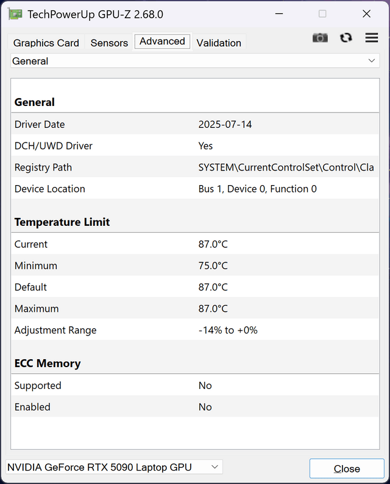Click the ECC Memory section header
The height and width of the screenshot is (484, 390).
pyautogui.click(x=48, y=363)
